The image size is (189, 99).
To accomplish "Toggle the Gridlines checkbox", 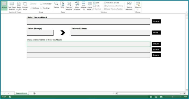I will [31, 8].
